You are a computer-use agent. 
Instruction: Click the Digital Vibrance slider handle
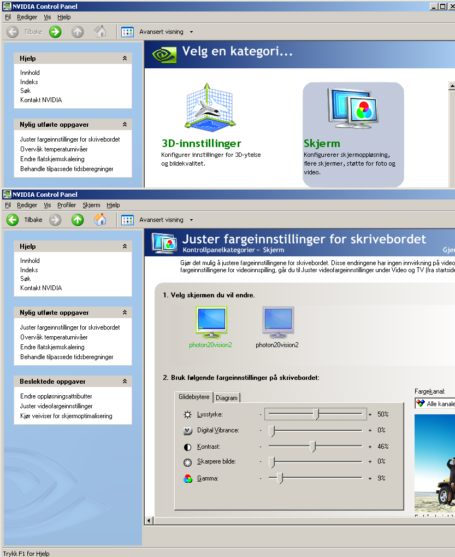[271, 431]
